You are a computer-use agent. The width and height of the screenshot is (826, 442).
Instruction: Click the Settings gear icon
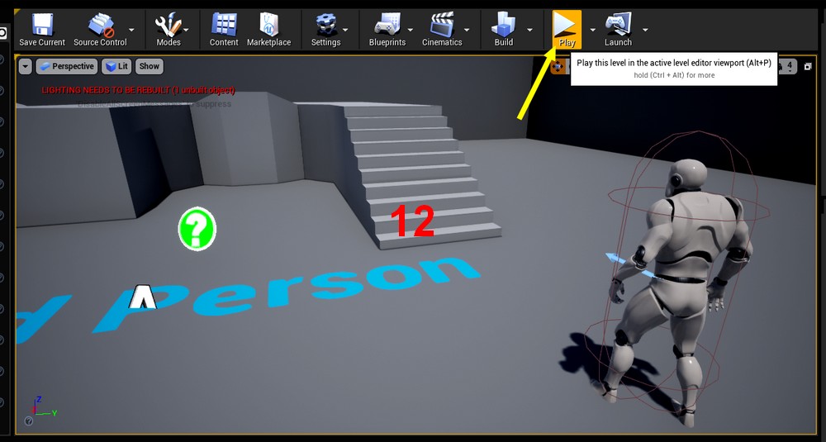coord(326,24)
